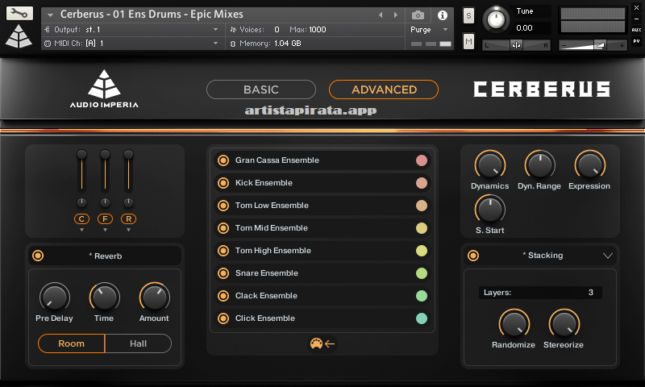
Task: Click the Layers value field
Action: coord(540,293)
